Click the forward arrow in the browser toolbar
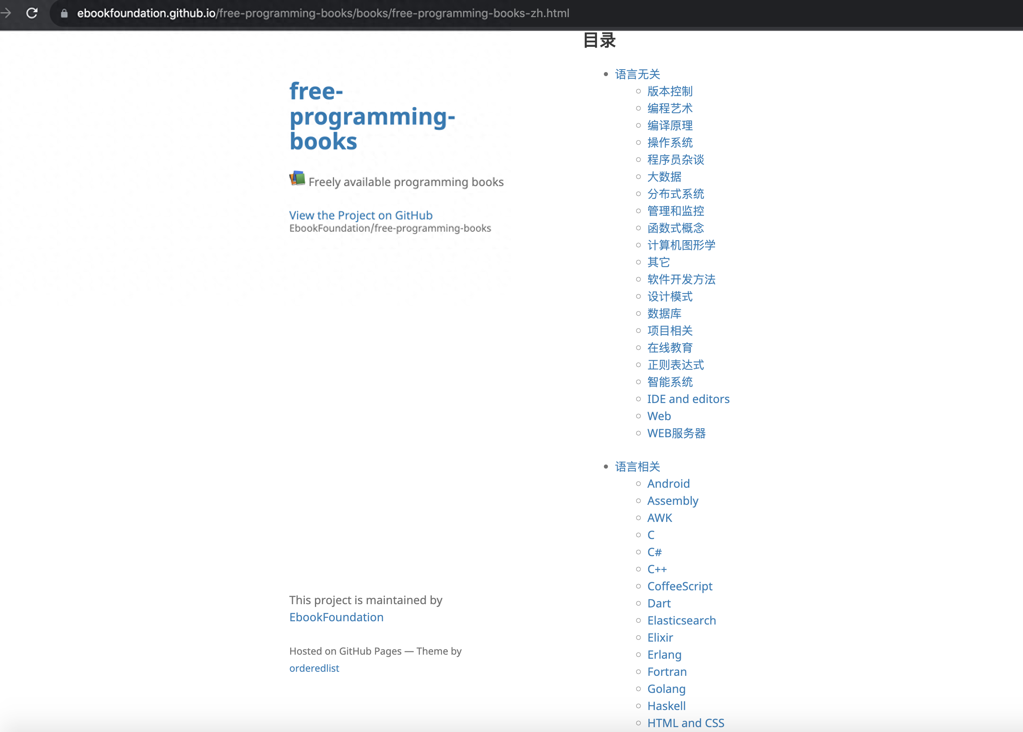Screen dimensions: 1023x732 [5, 13]
